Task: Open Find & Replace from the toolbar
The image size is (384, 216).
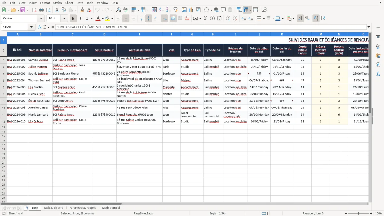Action: click(118, 10)
